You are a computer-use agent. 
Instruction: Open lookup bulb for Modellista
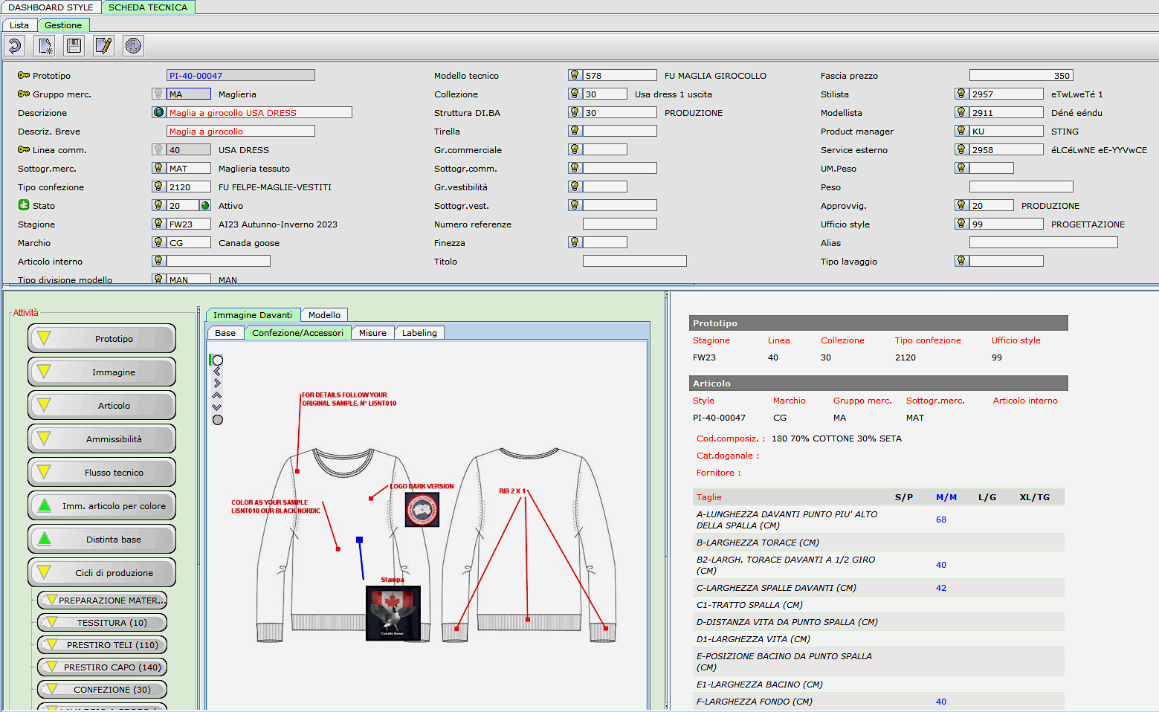click(x=961, y=112)
